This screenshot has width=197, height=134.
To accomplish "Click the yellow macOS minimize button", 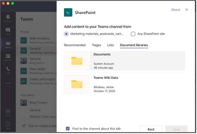I will (8, 3).
